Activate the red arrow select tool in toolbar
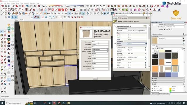Screen dimensions: 187x105 (x=34, y=10)
